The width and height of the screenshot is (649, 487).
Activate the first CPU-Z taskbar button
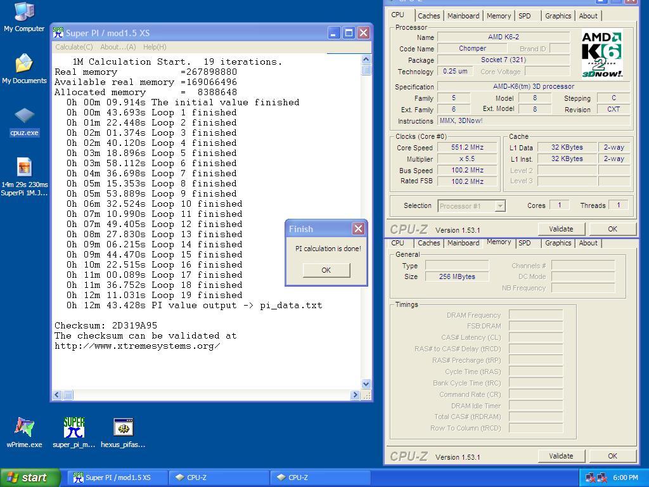tap(219, 478)
